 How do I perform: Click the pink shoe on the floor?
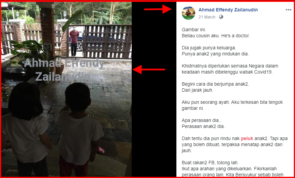101,150
